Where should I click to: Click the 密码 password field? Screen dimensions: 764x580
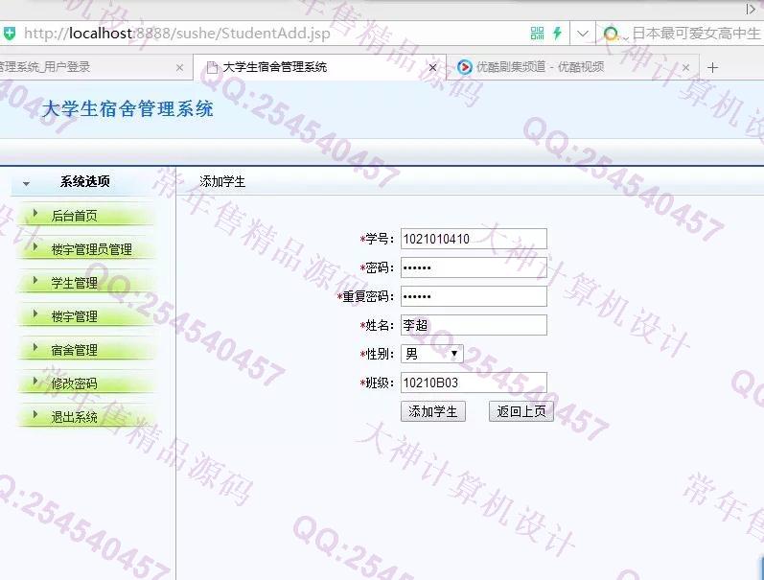point(474,267)
